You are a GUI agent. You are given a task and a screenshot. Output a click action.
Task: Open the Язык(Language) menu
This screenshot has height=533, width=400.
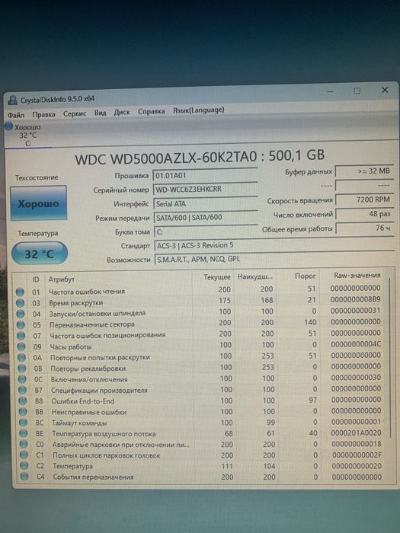point(198,110)
